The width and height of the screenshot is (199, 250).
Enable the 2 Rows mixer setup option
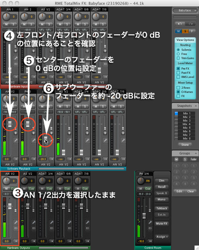[x=178, y=88]
